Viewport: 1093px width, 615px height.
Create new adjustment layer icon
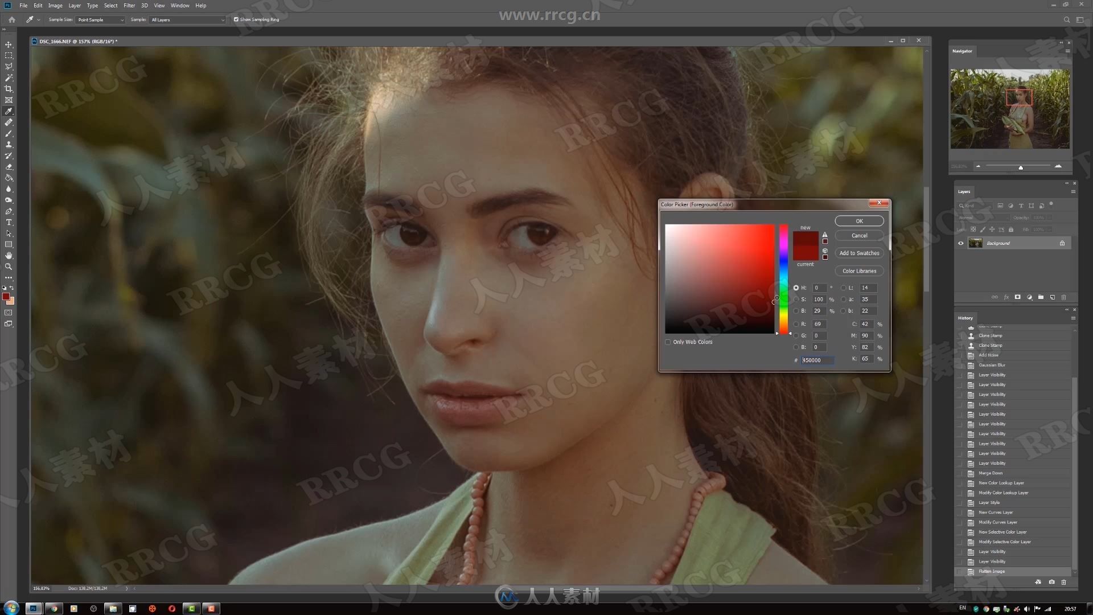pyautogui.click(x=1029, y=297)
